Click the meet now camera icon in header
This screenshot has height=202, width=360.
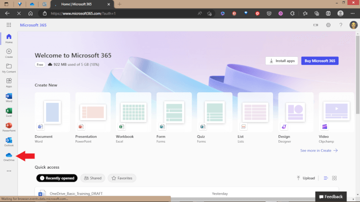pos(315,25)
